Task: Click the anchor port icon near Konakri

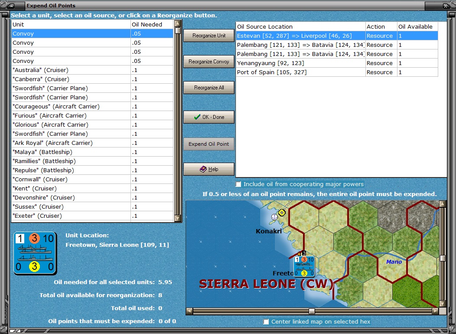Action: 274,217
